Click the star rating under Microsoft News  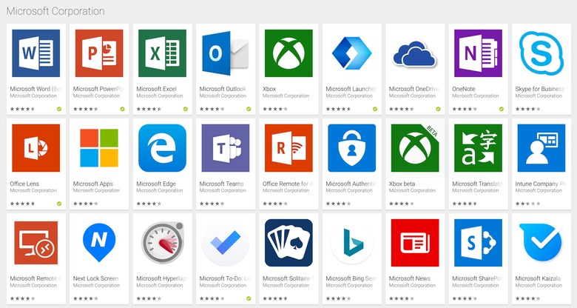click(x=401, y=298)
